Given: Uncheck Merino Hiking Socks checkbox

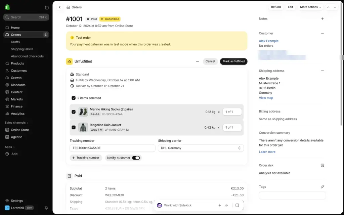Looking at the screenshot, I should (x=74, y=112).
